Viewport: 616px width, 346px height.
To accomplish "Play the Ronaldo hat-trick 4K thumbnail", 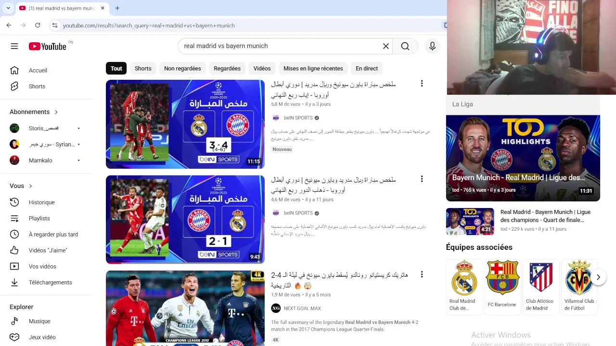I will [185, 309].
